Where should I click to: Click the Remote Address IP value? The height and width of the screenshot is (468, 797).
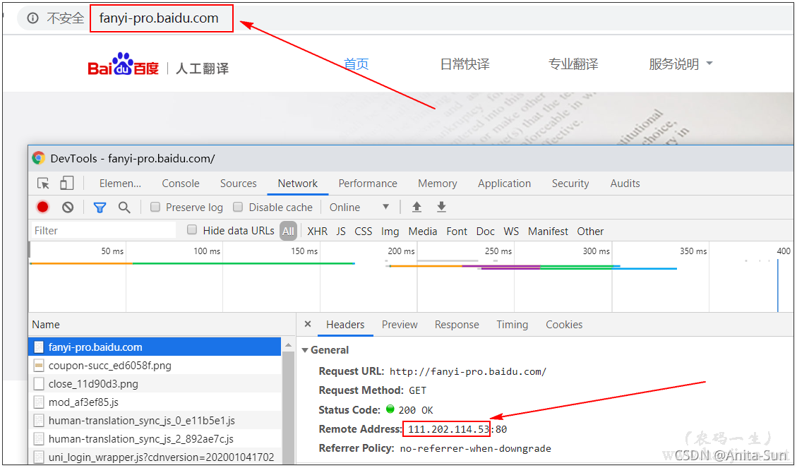tap(448, 429)
